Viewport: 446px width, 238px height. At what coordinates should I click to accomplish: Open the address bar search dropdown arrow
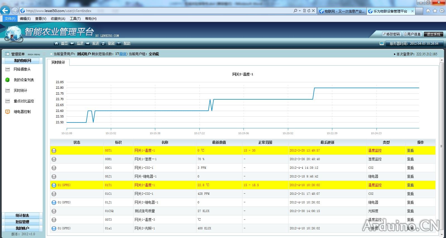[300, 11]
